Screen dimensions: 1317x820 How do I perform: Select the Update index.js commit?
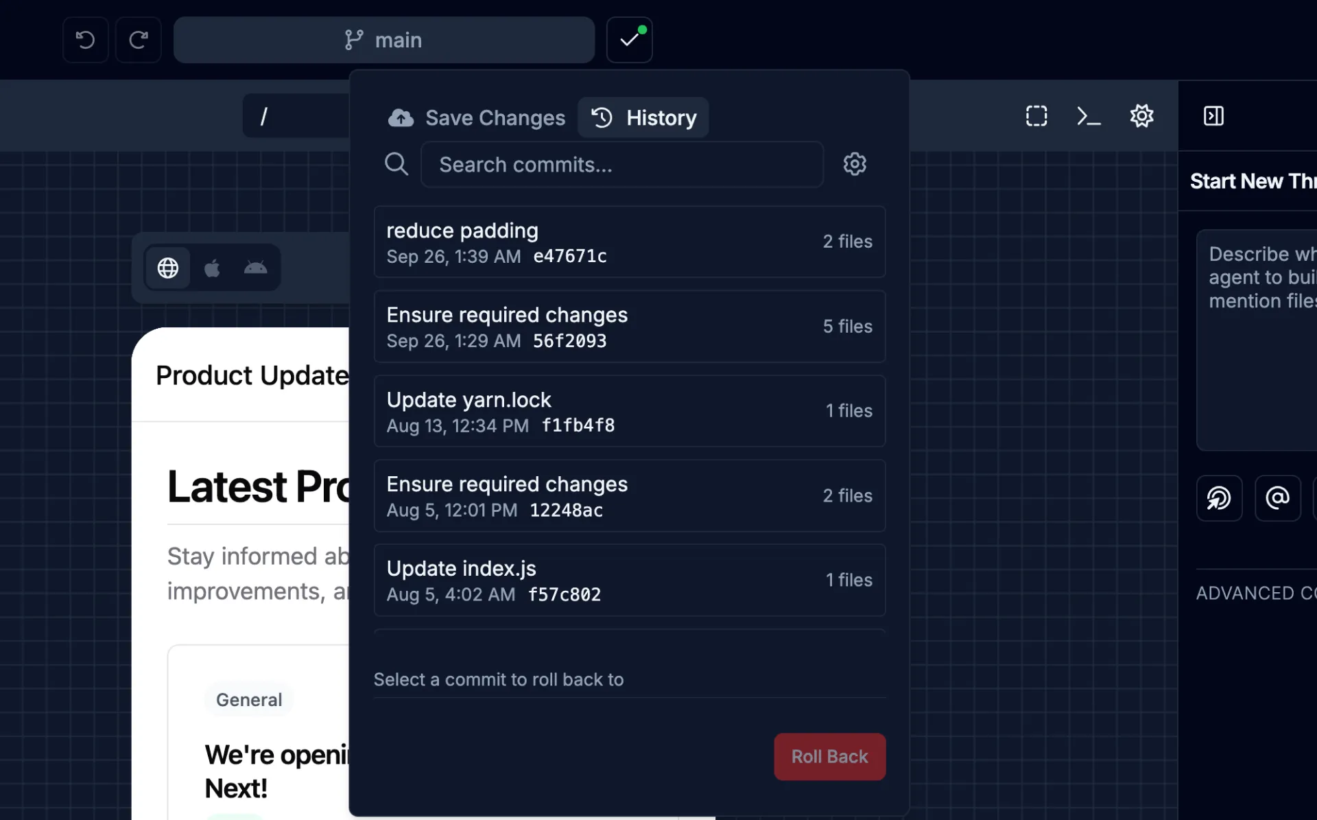(629, 581)
